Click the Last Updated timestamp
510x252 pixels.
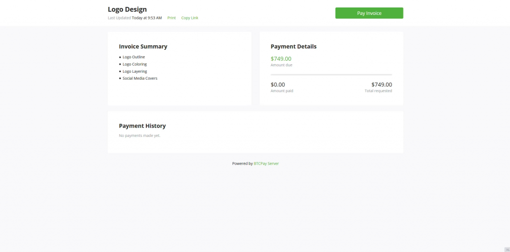(147, 18)
